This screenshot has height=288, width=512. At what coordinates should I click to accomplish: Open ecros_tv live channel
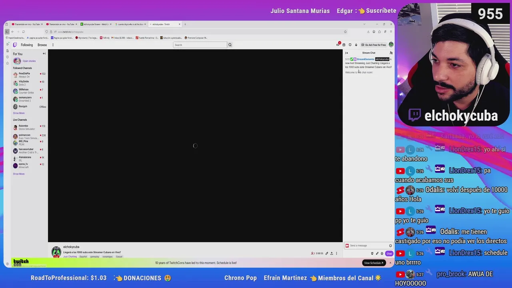(29, 166)
